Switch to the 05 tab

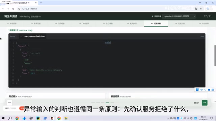point(108,24)
